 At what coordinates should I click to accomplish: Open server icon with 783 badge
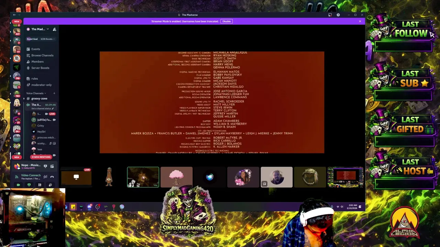pos(16,94)
